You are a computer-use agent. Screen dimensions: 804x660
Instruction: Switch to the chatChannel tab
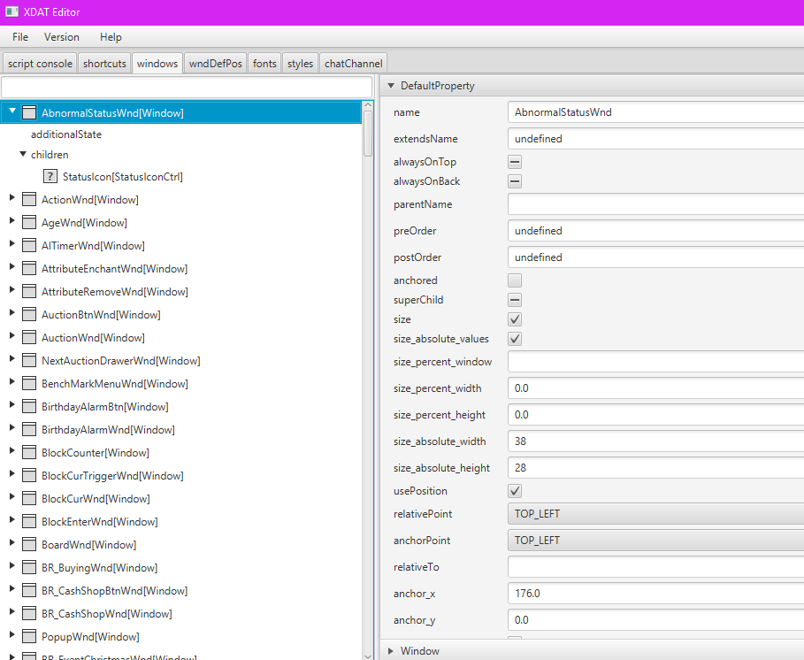353,63
